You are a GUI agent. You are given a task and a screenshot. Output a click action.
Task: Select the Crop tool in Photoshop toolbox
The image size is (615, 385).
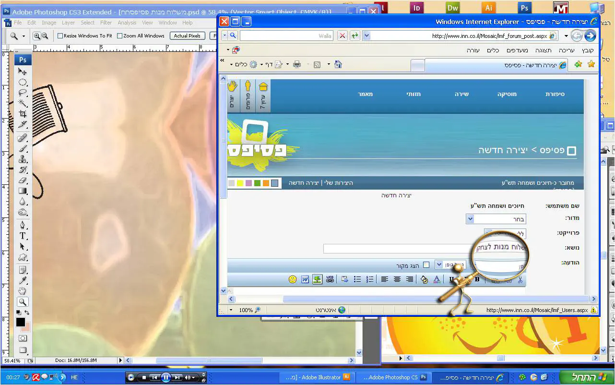pos(23,114)
